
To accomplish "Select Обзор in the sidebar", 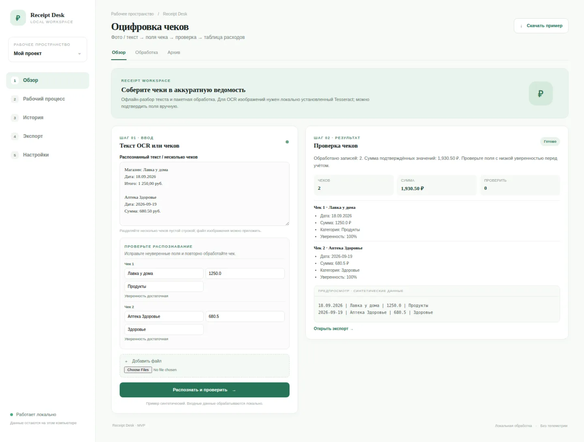I will point(48,80).
